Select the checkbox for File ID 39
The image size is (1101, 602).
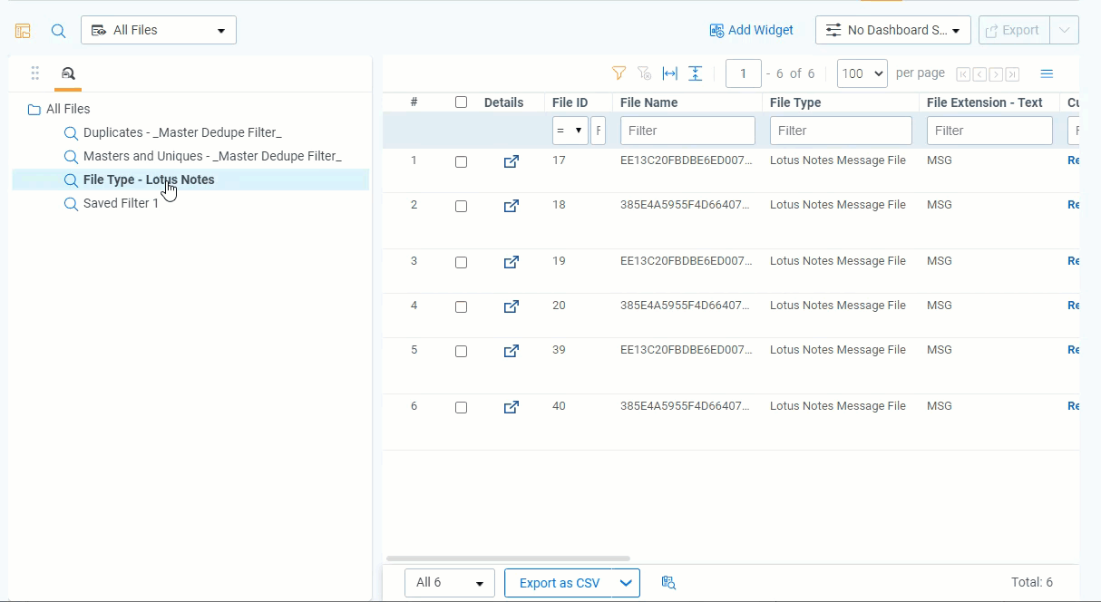point(461,351)
